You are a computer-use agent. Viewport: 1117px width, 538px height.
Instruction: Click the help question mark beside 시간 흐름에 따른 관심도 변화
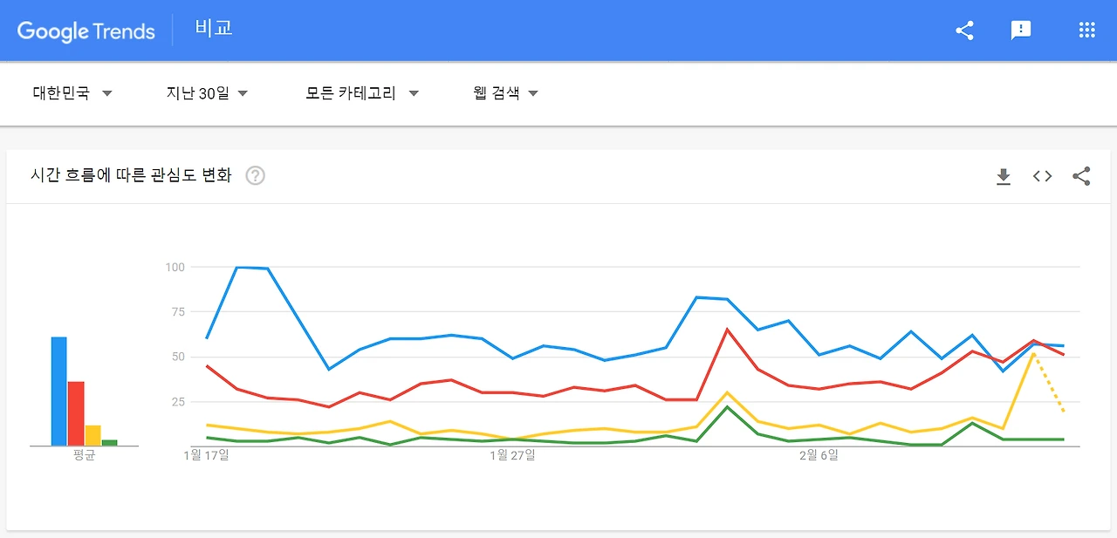pos(255,175)
